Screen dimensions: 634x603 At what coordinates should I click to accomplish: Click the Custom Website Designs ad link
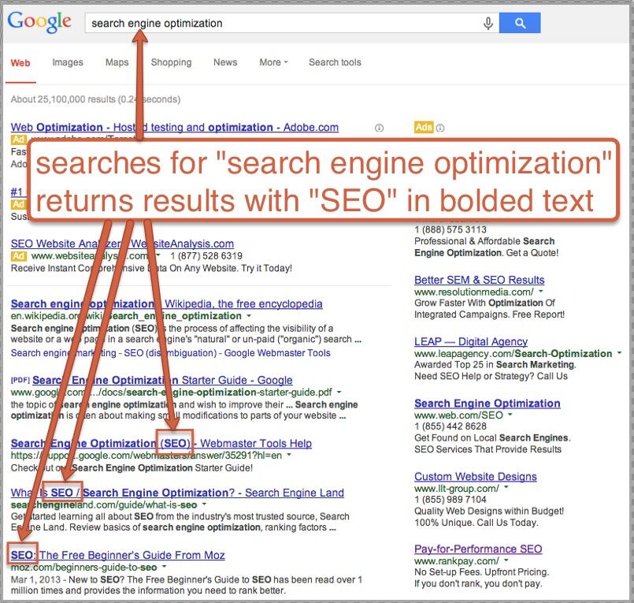pos(475,477)
